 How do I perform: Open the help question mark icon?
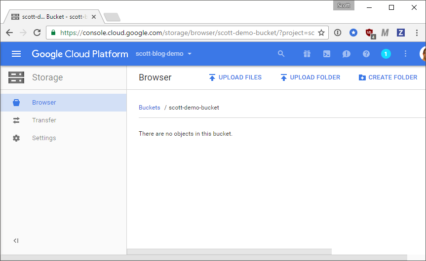tap(366, 54)
